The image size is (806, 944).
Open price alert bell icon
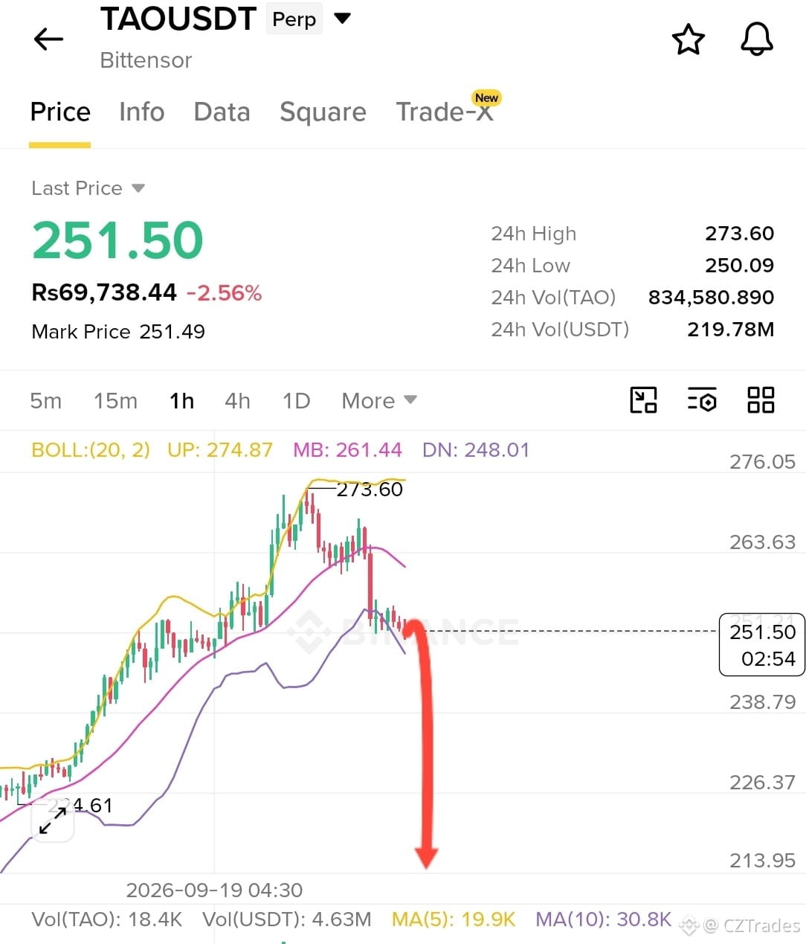click(757, 39)
